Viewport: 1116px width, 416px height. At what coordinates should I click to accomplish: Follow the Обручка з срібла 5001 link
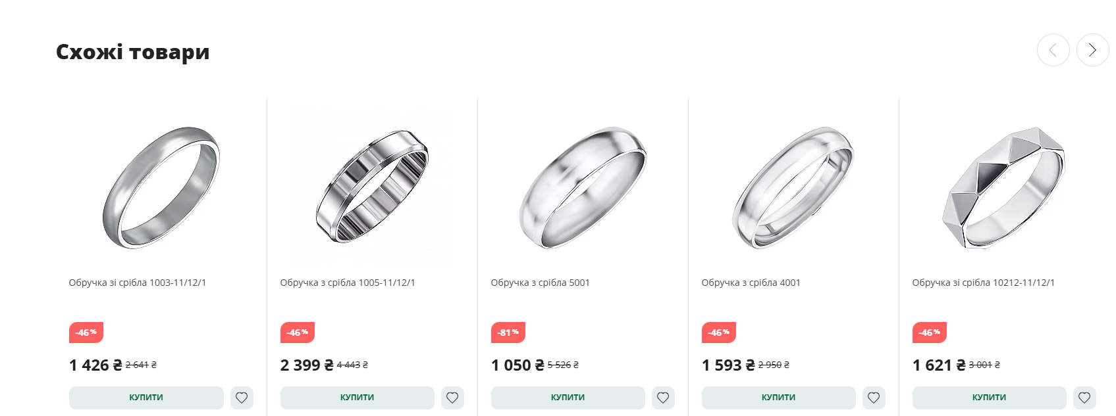click(x=540, y=283)
